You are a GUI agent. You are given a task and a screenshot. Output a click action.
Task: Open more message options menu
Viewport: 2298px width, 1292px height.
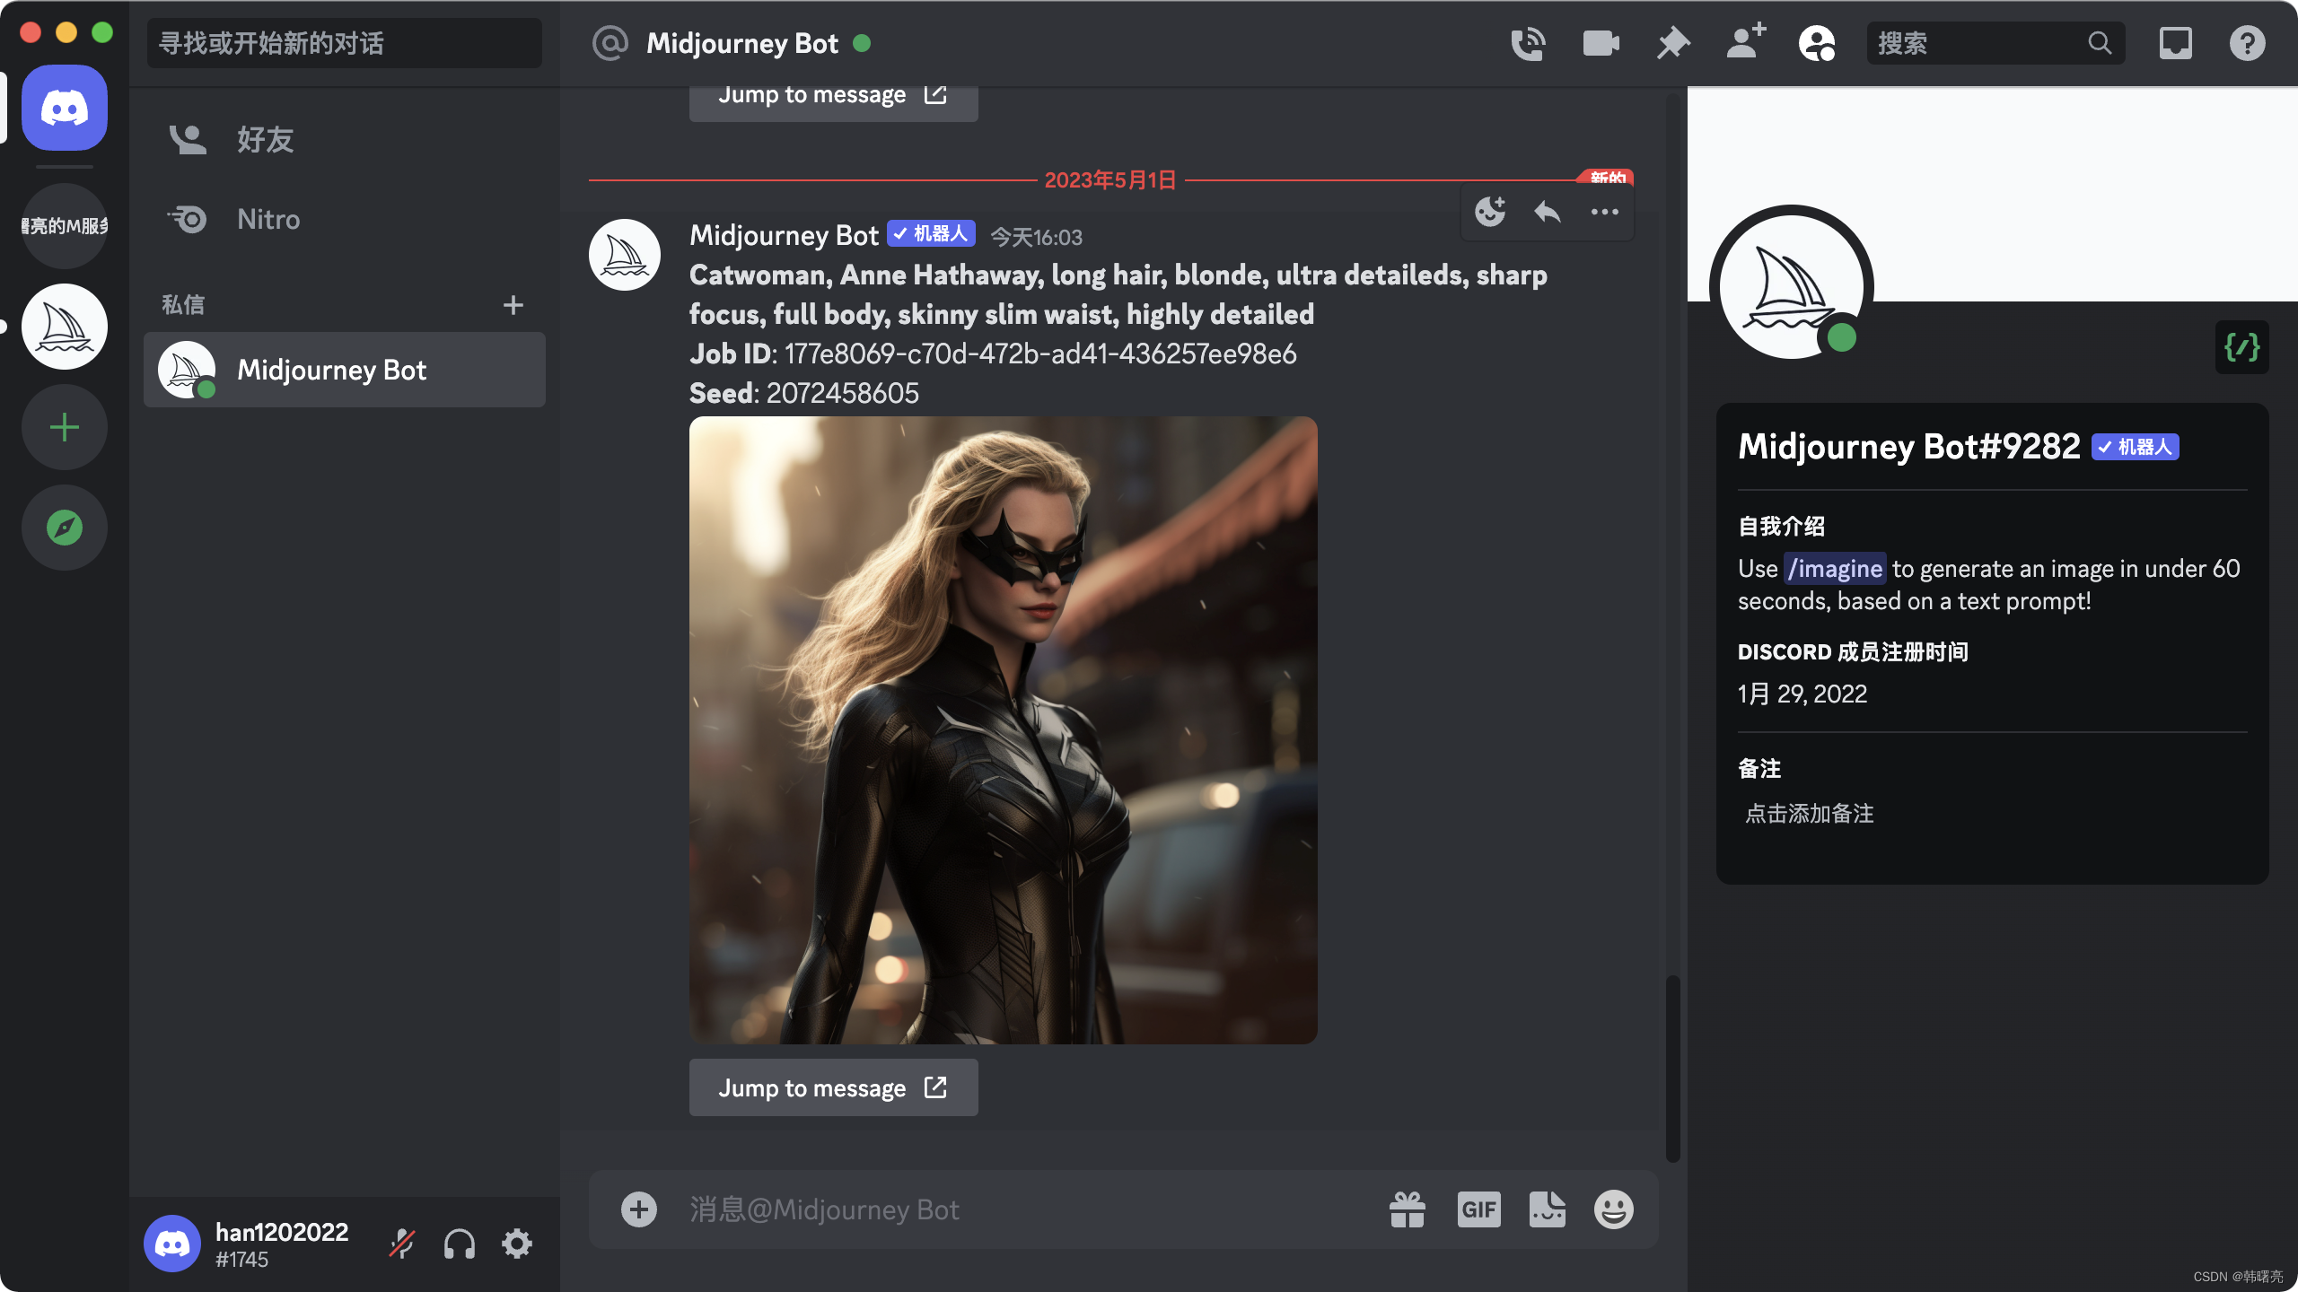coord(1604,213)
